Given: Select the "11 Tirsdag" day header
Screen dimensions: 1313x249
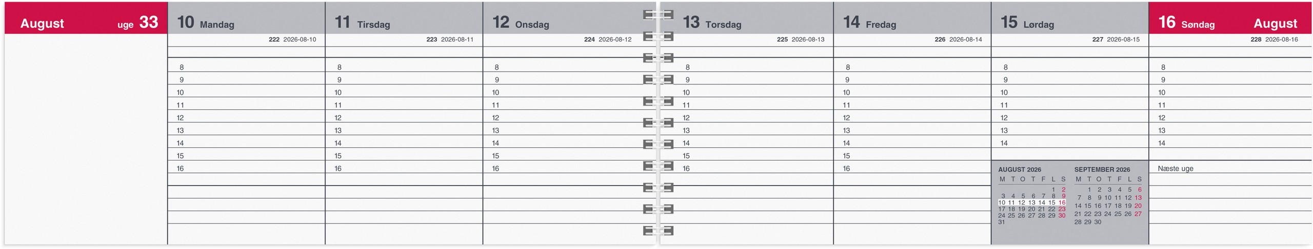Looking at the screenshot, I should tap(362, 22).
